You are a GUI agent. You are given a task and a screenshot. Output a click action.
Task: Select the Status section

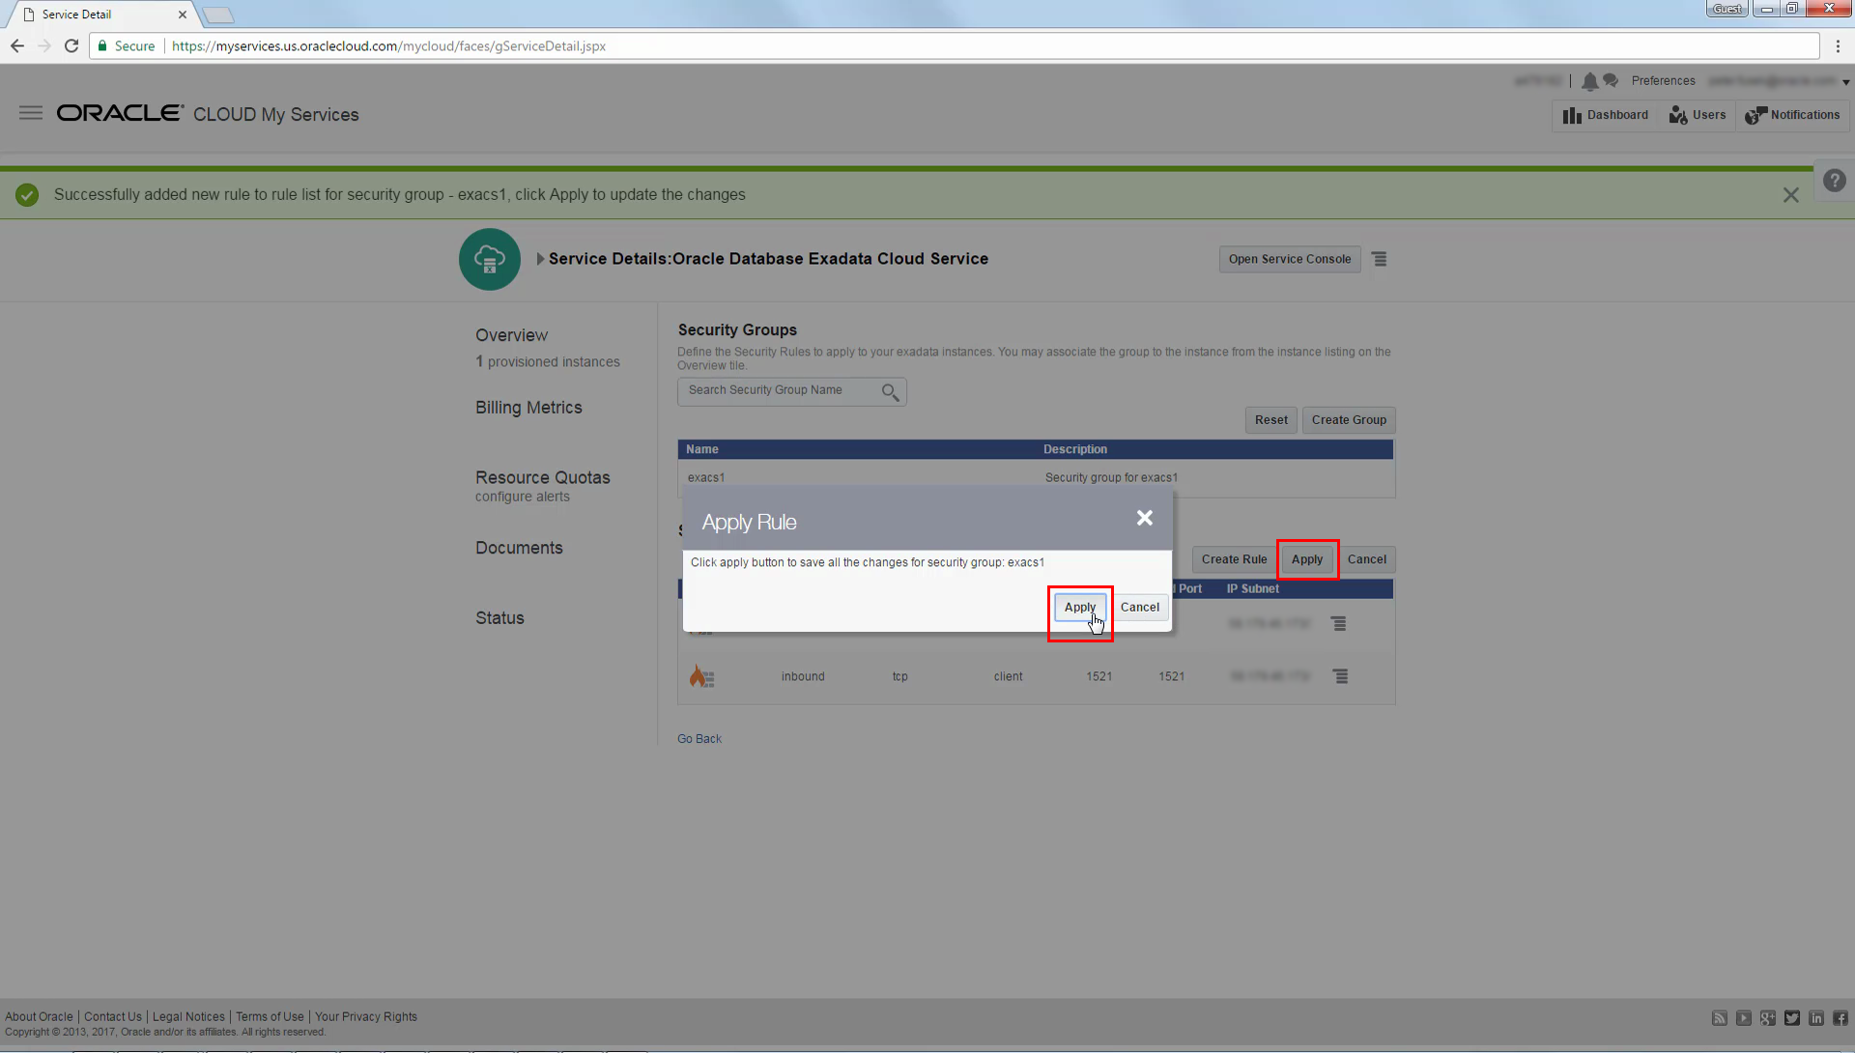click(x=499, y=618)
